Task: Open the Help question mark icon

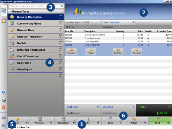Action: 3,92
